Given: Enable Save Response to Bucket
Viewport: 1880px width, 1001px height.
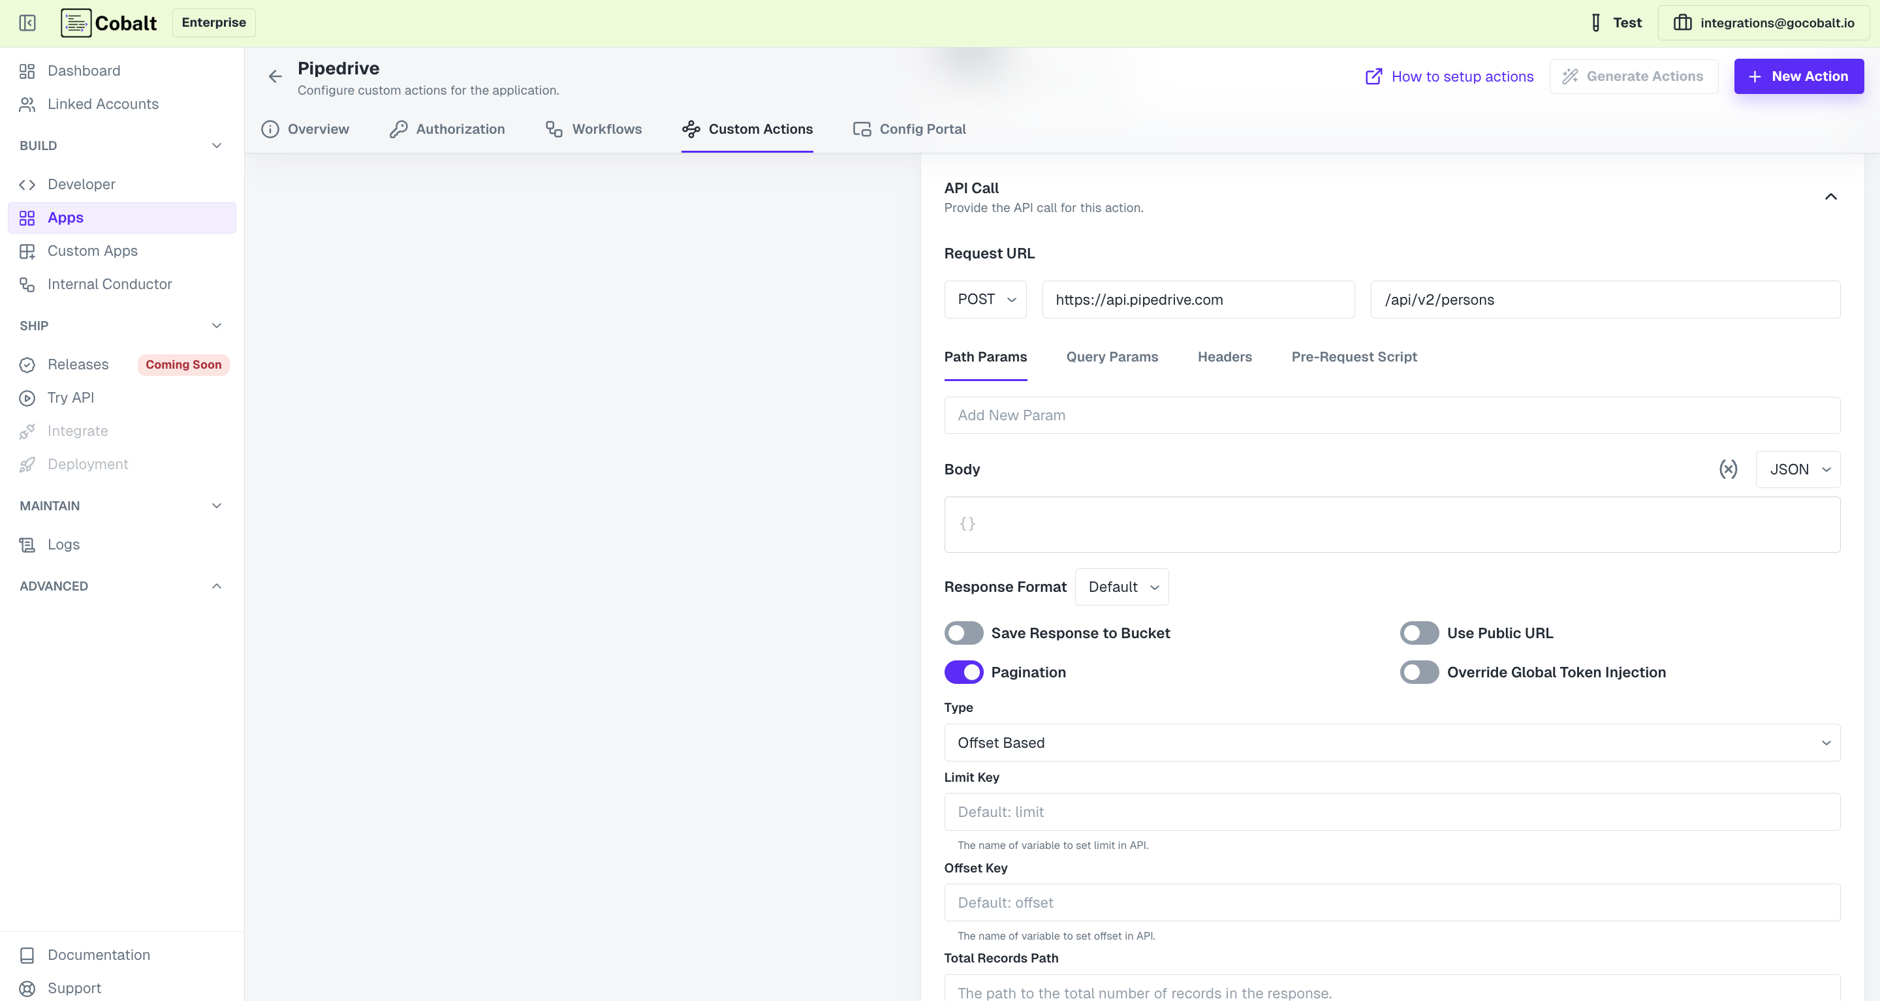Looking at the screenshot, I should 963,632.
